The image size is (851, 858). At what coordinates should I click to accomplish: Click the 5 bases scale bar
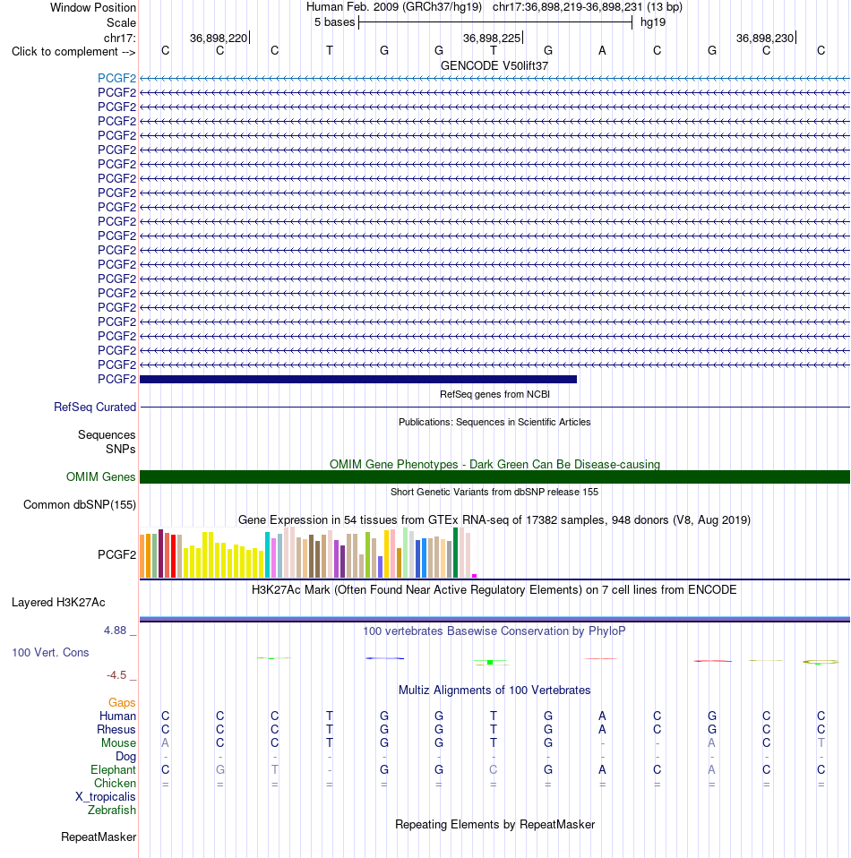[x=495, y=22]
